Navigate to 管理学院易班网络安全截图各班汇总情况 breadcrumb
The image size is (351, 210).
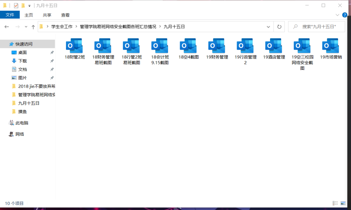118,27
